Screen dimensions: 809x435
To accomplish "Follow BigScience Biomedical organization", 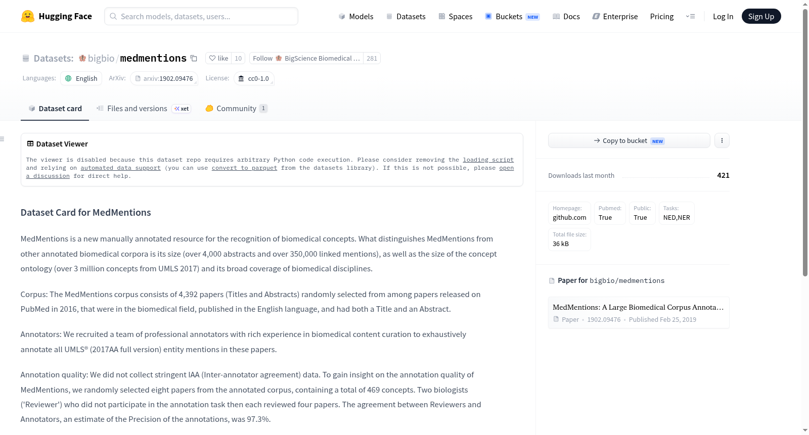I will coord(306,58).
